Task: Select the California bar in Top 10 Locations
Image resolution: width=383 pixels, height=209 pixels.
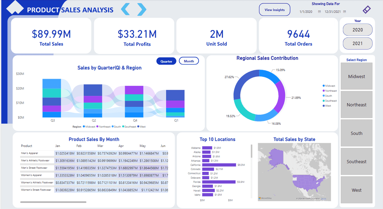Action: tap(219, 165)
